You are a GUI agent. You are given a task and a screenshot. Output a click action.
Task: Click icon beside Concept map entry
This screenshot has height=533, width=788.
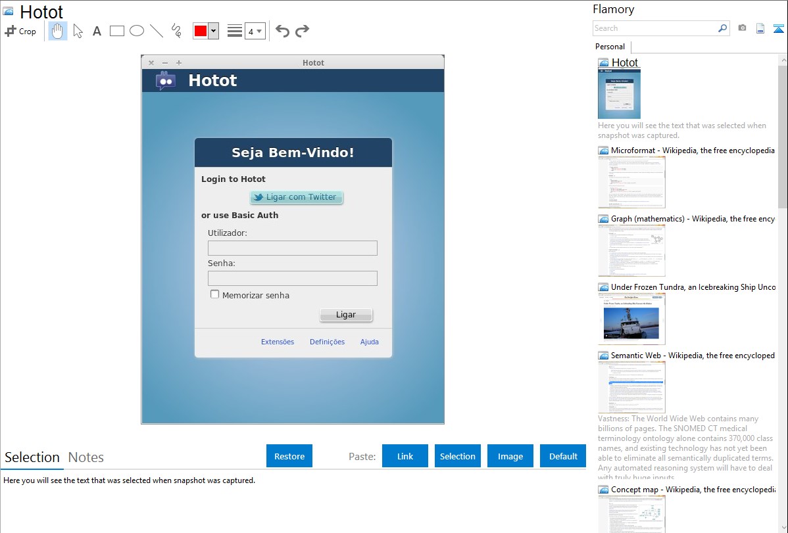pos(603,490)
